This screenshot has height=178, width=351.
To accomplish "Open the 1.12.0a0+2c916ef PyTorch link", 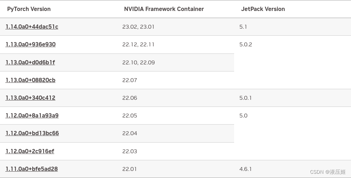I will pos(30,151).
